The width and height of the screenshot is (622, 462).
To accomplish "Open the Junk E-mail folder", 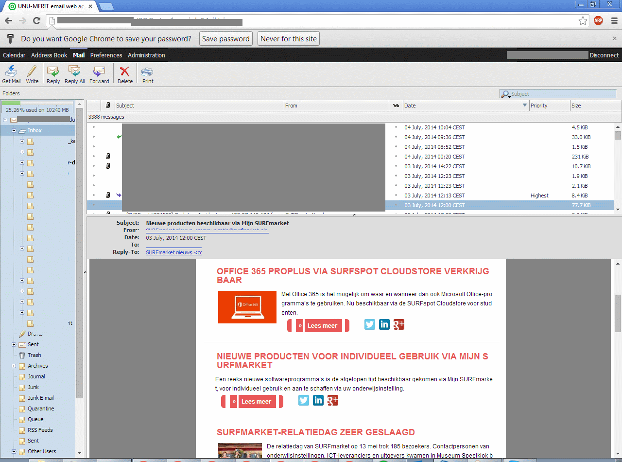I will pos(41,398).
